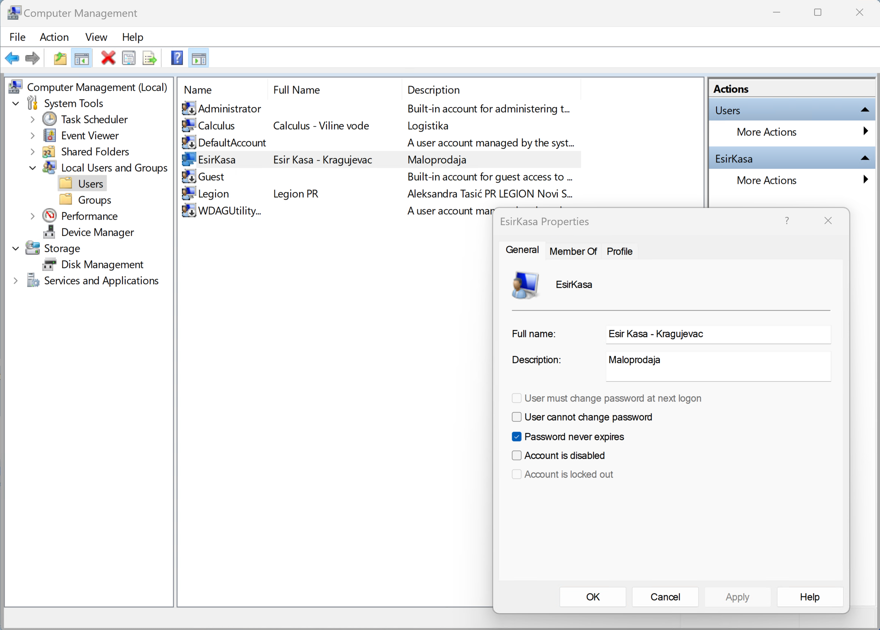Click Show/Hide Console Tree toolbar icon
This screenshot has height=630, width=880.
[x=82, y=58]
